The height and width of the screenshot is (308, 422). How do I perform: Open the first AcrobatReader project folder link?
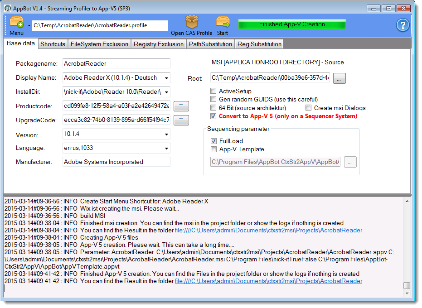click(268, 231)
